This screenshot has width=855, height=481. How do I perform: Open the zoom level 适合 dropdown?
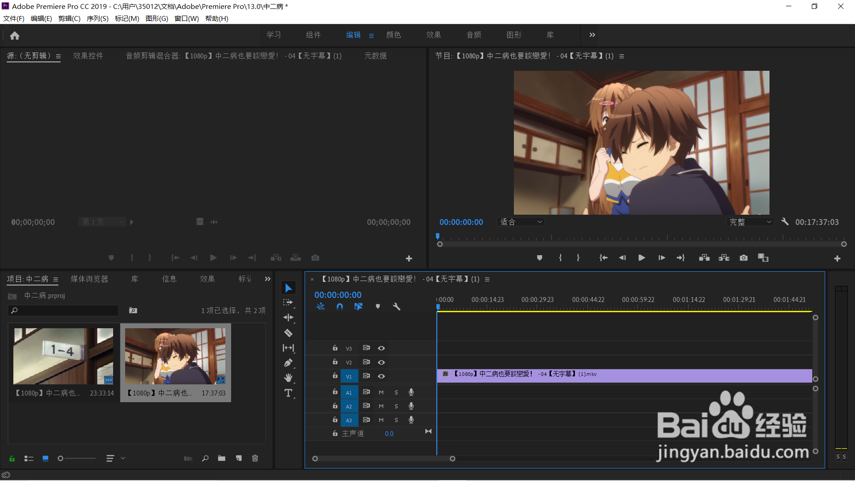click(521, 222)
